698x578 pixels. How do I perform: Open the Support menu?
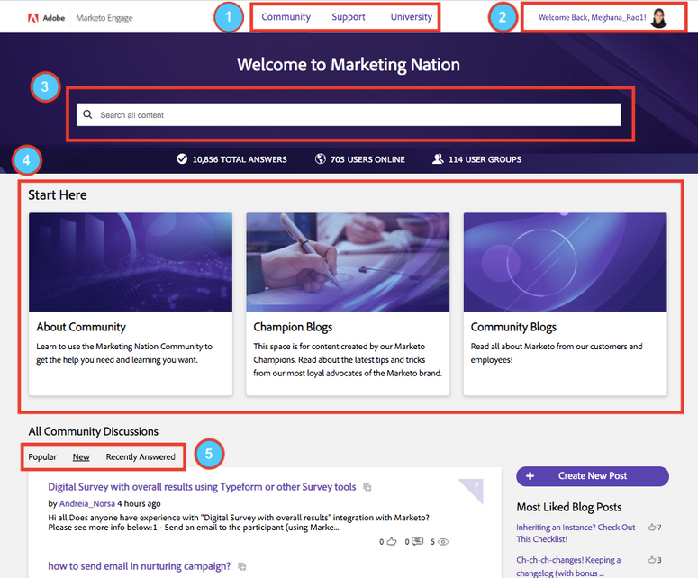point(349,17)
